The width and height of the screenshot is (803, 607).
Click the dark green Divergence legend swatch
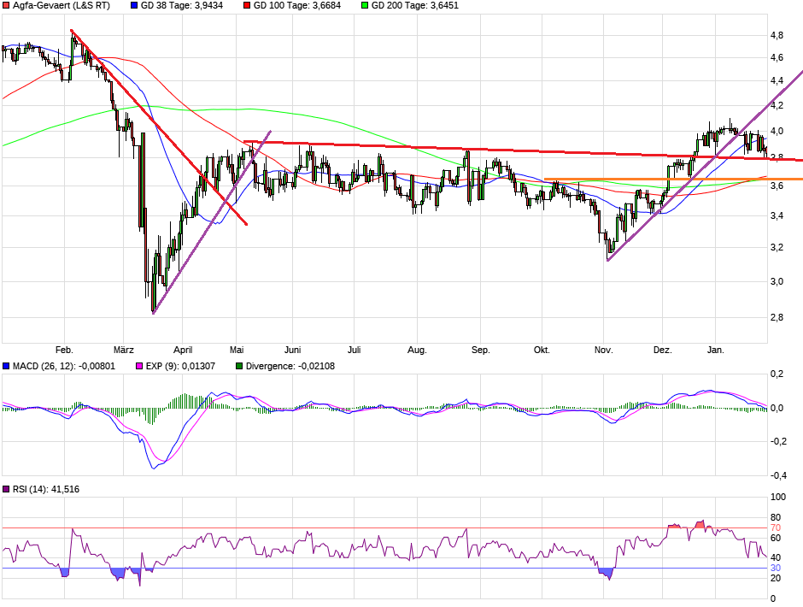tap(238, 366)
